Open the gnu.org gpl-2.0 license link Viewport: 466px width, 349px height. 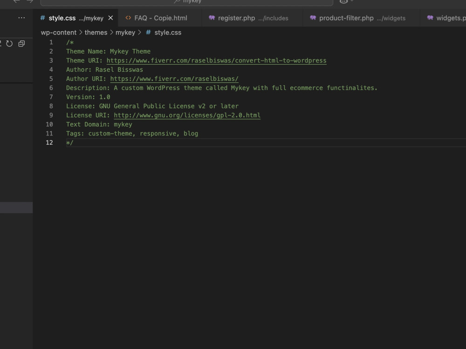pyautogui.click(x=187, y=115)
